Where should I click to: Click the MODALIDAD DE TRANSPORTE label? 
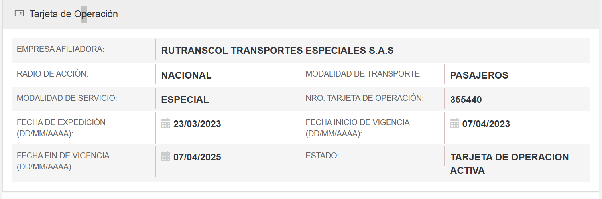tap(363, 74)
